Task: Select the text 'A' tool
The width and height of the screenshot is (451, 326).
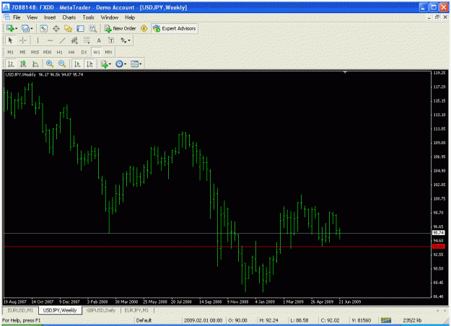Action: tap(99, 40)
